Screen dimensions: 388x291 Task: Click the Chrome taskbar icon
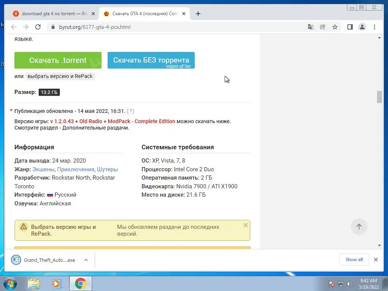click(80, 283)
